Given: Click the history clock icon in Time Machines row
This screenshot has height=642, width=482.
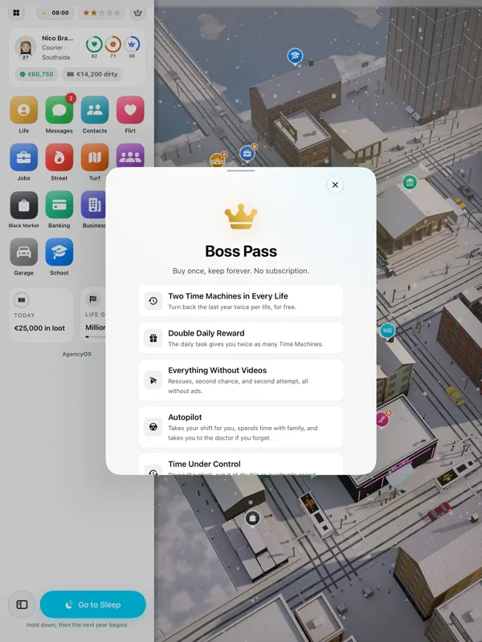Looking at the screenshot, I should (x=153, y=301).
